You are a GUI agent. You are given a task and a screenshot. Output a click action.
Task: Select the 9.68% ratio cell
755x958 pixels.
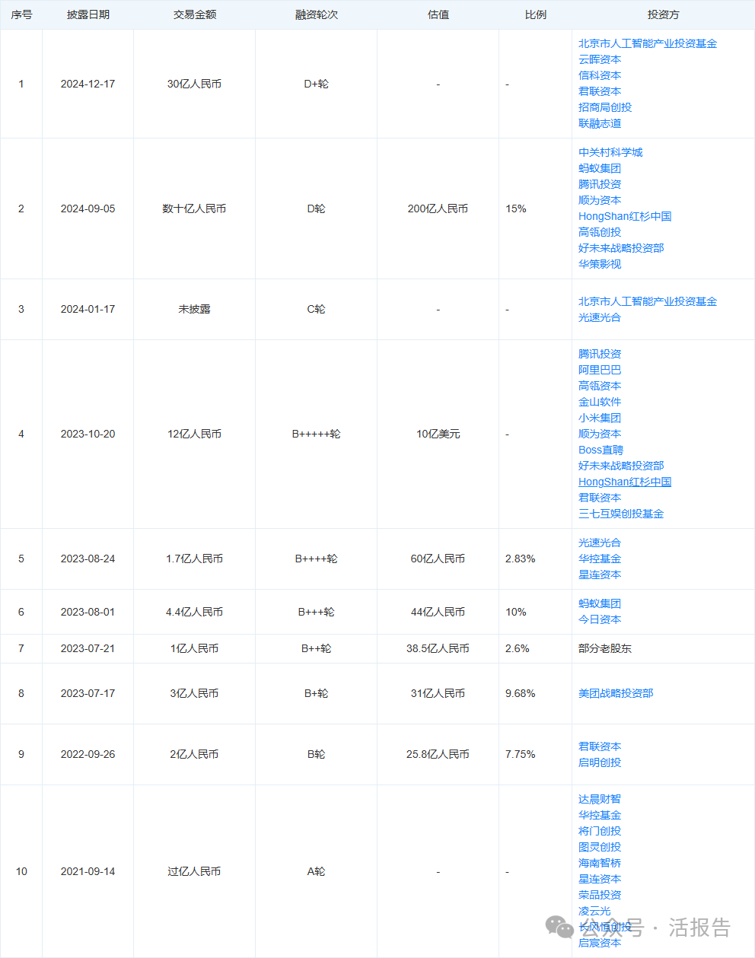click(x=521, y=693)
